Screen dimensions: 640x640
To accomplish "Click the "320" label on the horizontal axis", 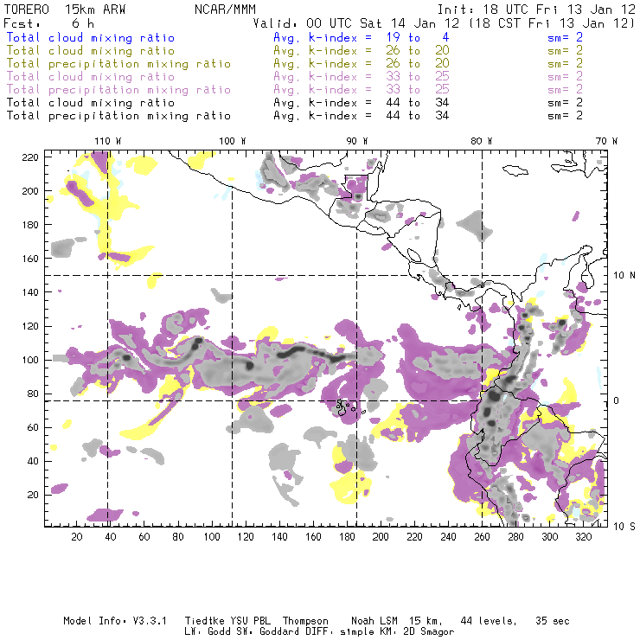I will (583, 537).
